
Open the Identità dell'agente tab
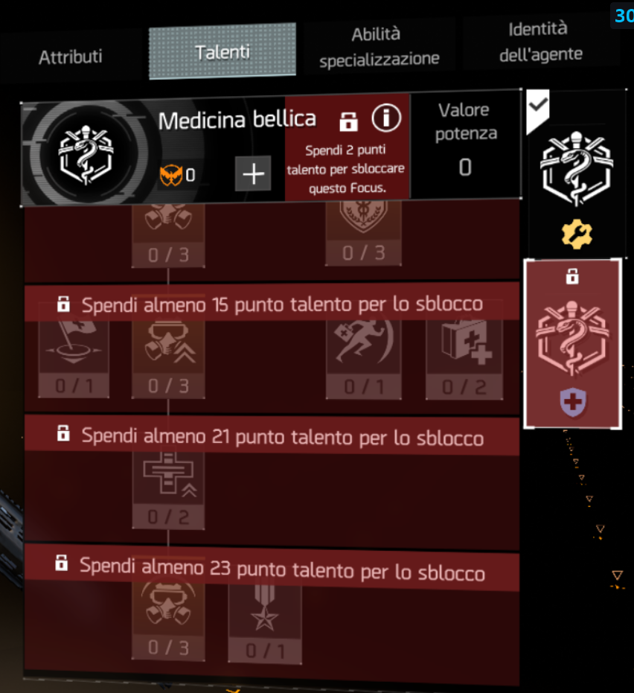540,42
